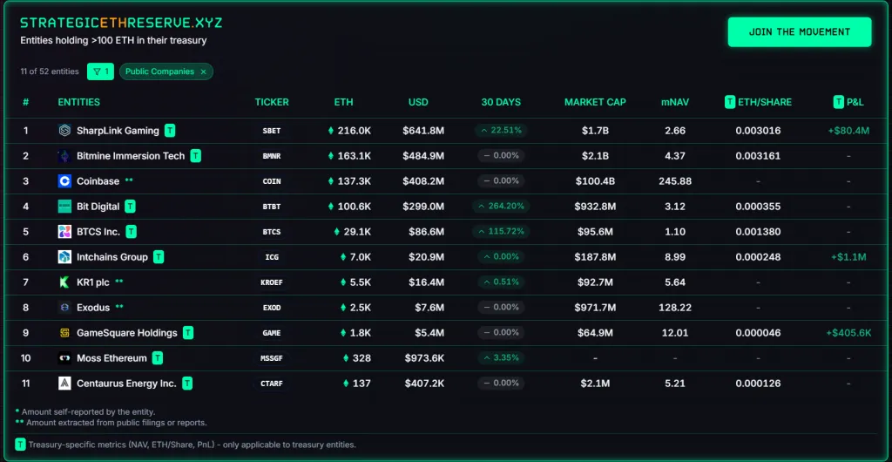Sort by the MARKET CAP column header
The width and height of the screenshot is (892, 462).
(x=595, y=102)
